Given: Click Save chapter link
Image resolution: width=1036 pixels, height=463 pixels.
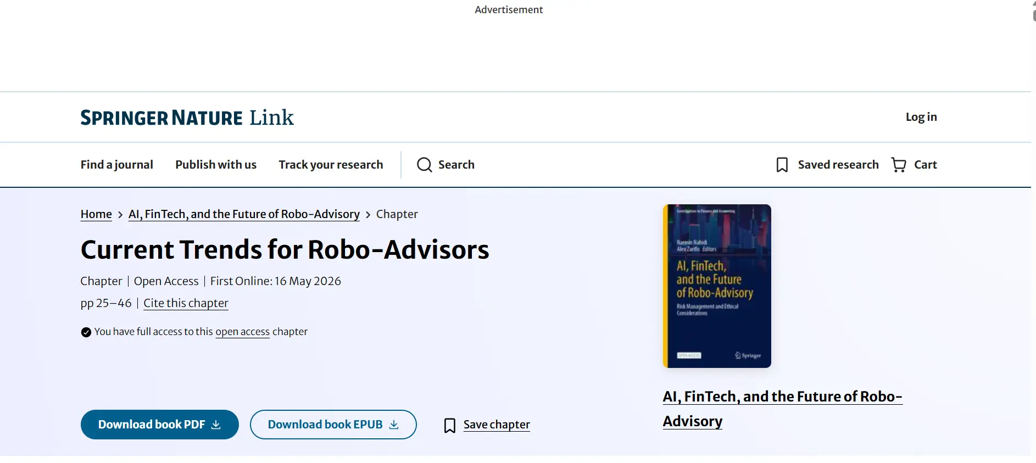Looking at the screenshot, I should click(497, 425).
